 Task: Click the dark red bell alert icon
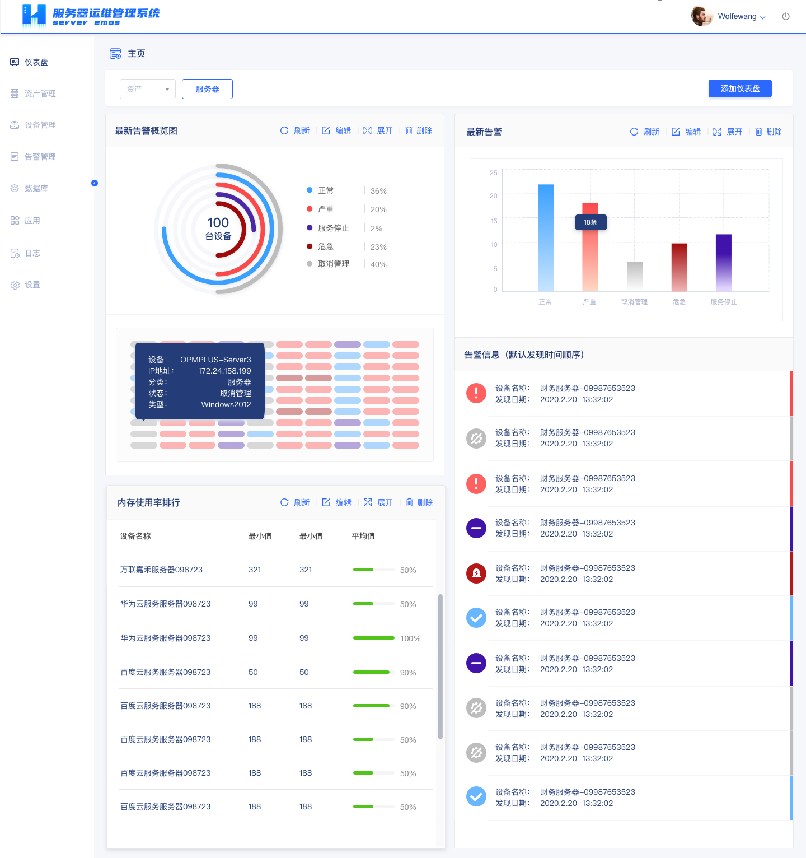(476, 573)
